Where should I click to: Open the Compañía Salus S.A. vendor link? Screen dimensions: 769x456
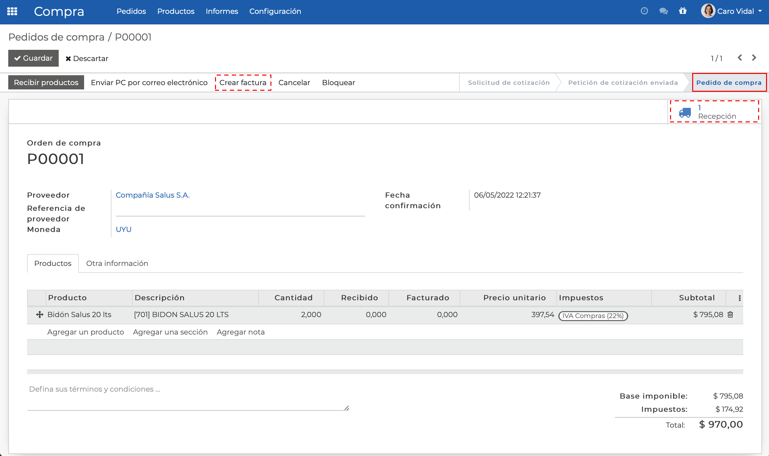coord(153,195)
